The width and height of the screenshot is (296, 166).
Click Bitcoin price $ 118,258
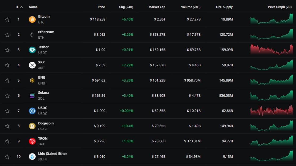click(98, 19)
